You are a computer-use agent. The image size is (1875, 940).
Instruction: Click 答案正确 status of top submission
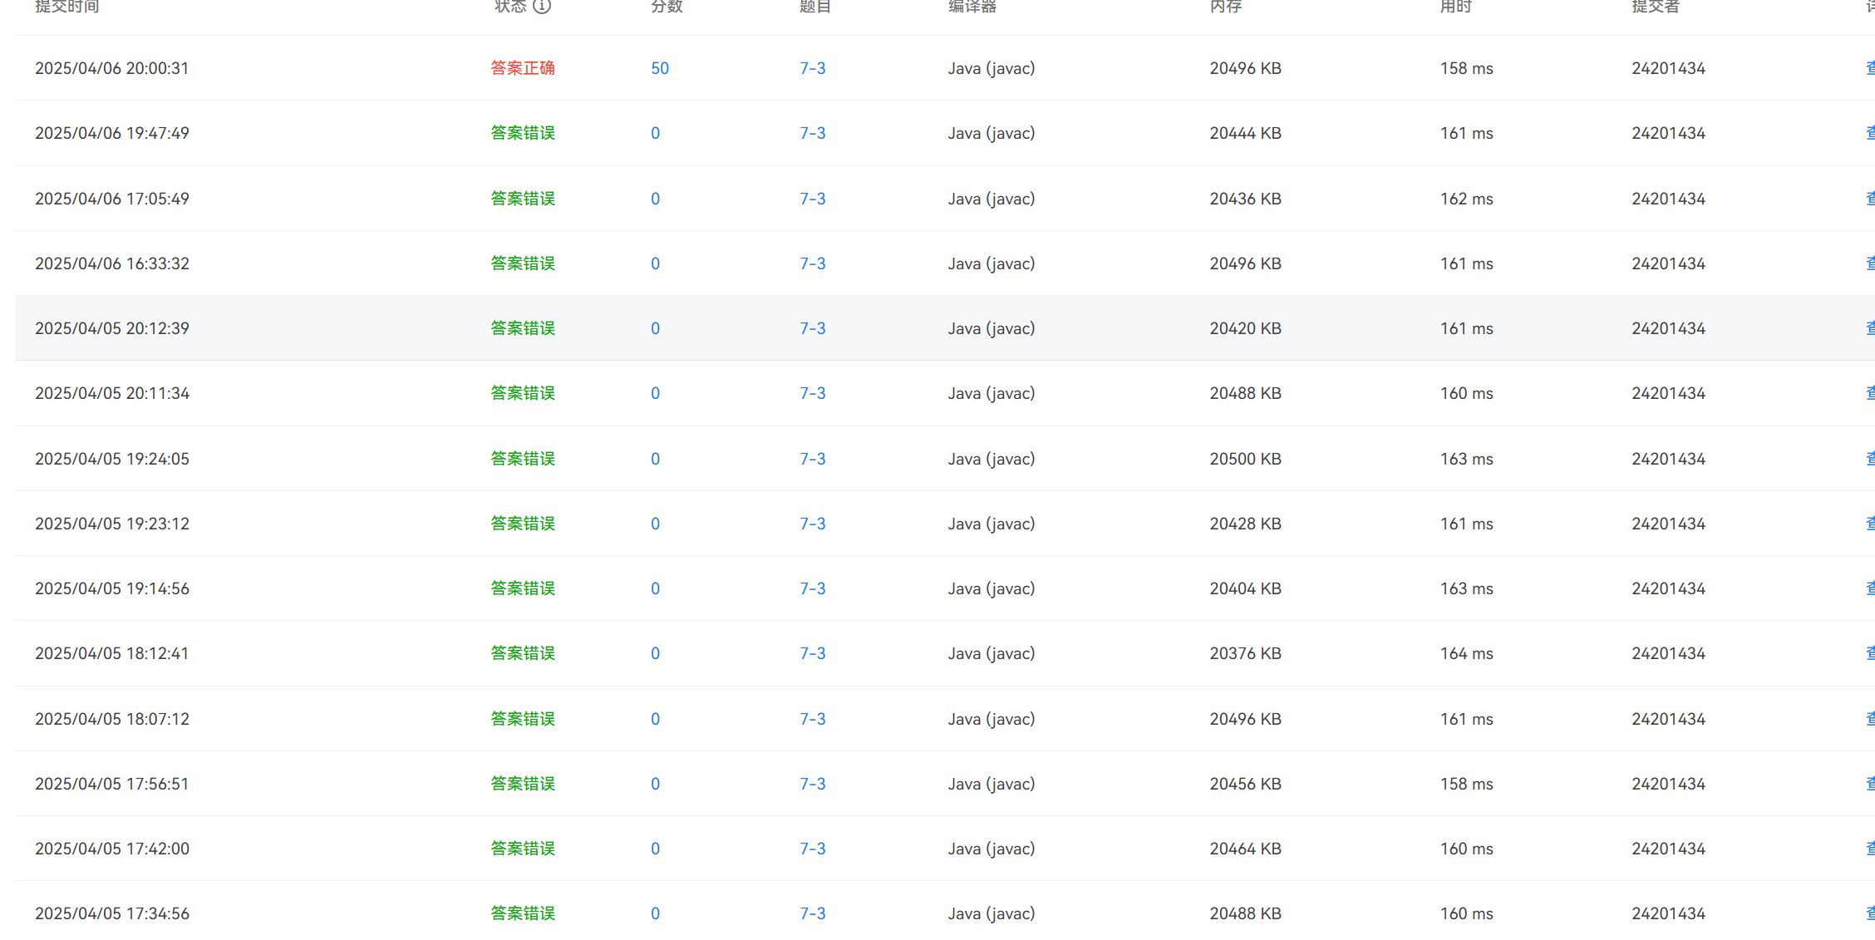(x=522, y=68)
